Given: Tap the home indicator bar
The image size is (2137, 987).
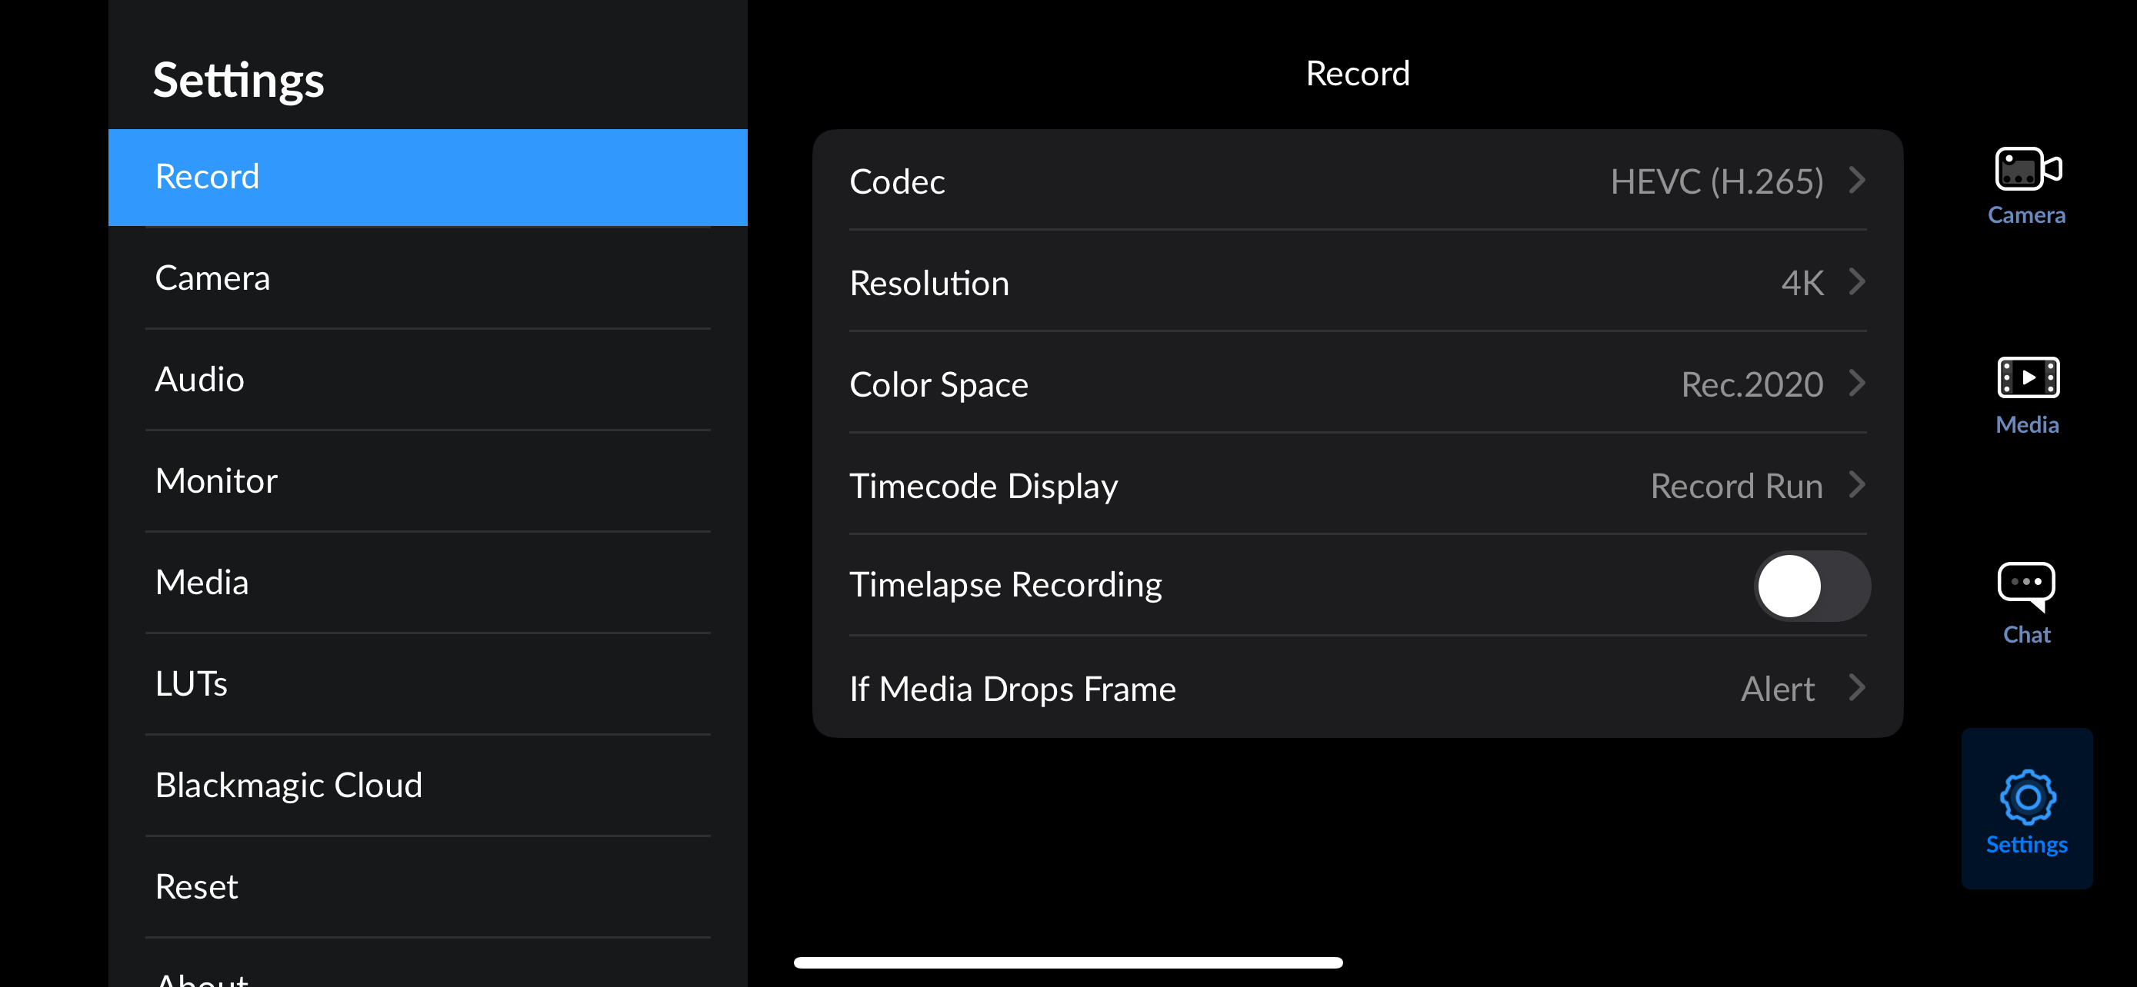Looking at the screenshot, I should pyautogui.click(x=1068, y=963).
